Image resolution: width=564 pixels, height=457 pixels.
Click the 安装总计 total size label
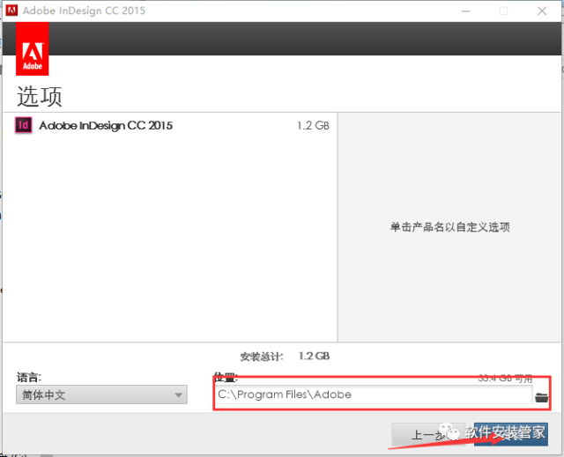[262, 357]
